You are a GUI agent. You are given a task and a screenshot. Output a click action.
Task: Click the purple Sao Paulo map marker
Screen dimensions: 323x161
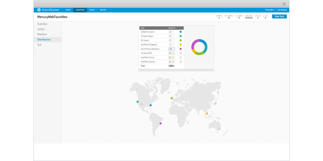(160, 123)
